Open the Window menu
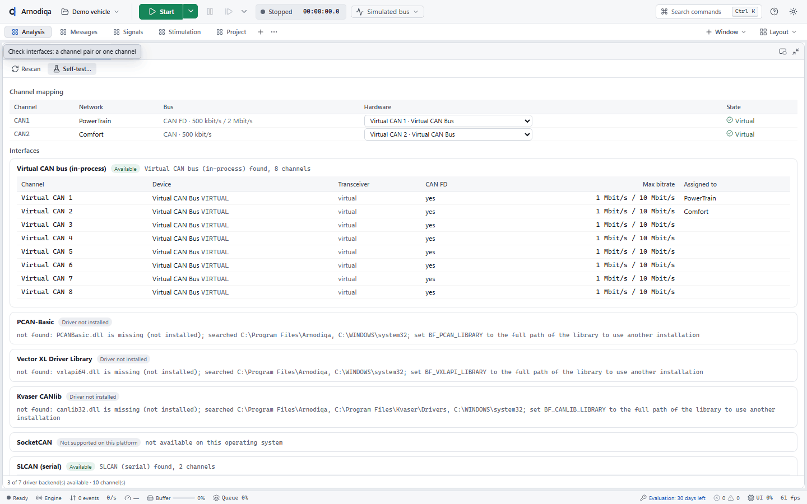807x504 pixels. [x=726, y=32]
